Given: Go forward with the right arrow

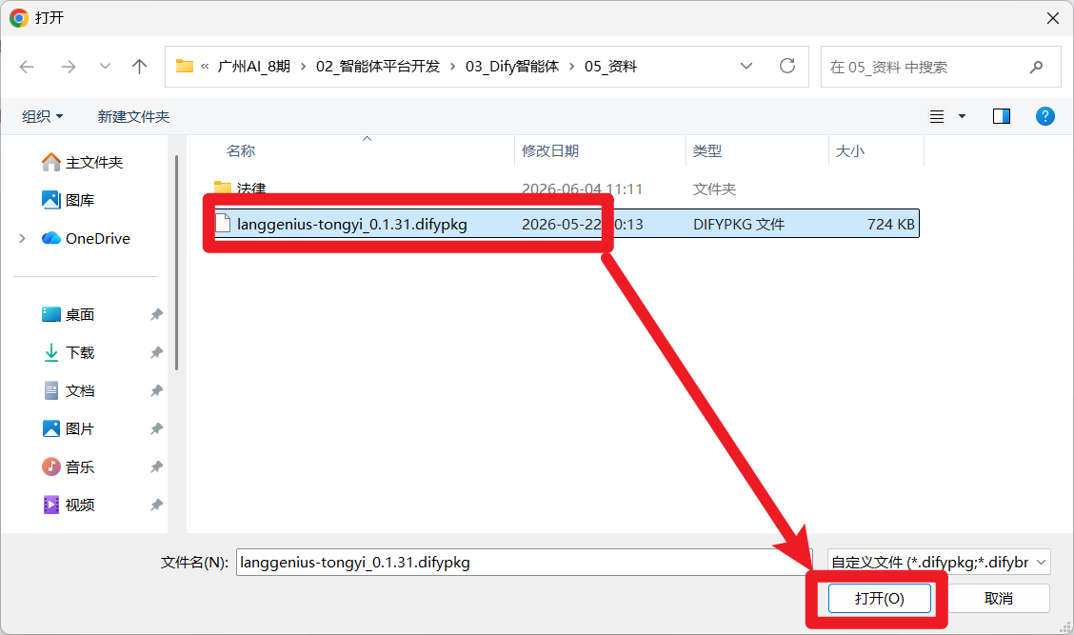Looking at the screenshot, I should (x=68, y=67).
